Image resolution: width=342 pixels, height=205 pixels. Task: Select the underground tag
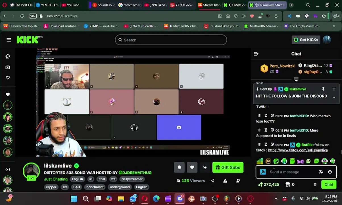click(120, 187)
